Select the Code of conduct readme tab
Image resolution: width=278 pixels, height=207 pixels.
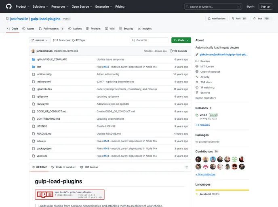63,167
